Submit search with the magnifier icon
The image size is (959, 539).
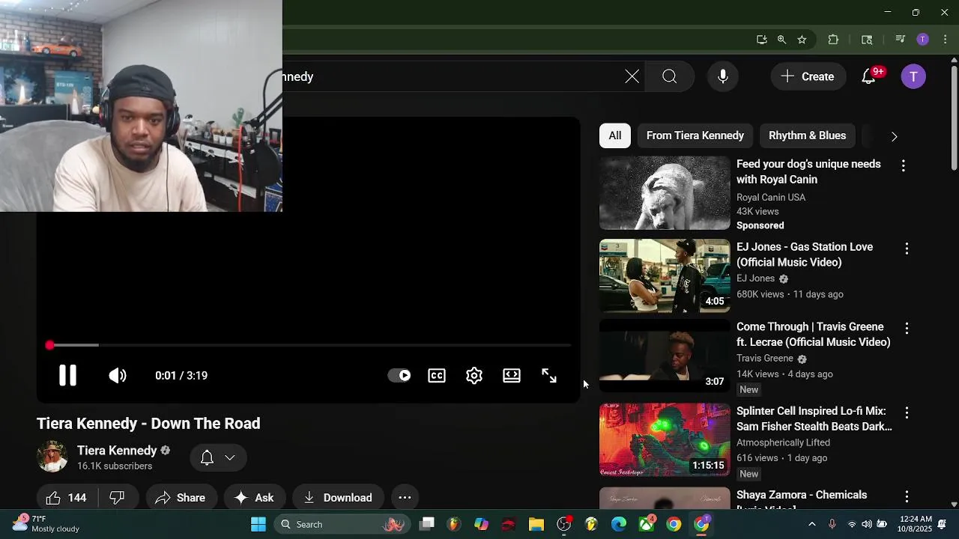670,76
